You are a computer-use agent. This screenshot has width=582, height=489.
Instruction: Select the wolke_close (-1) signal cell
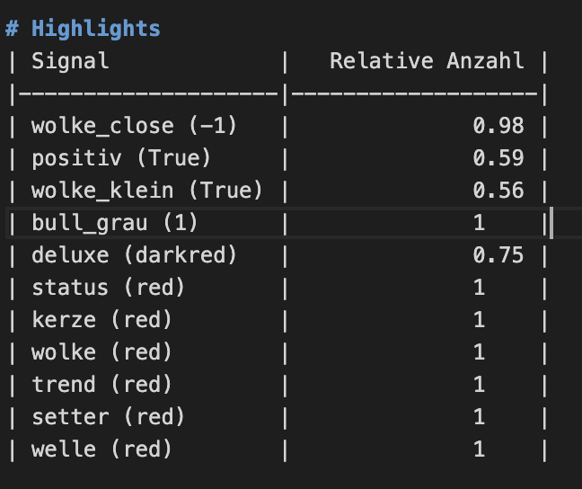[x=135, y=126]
